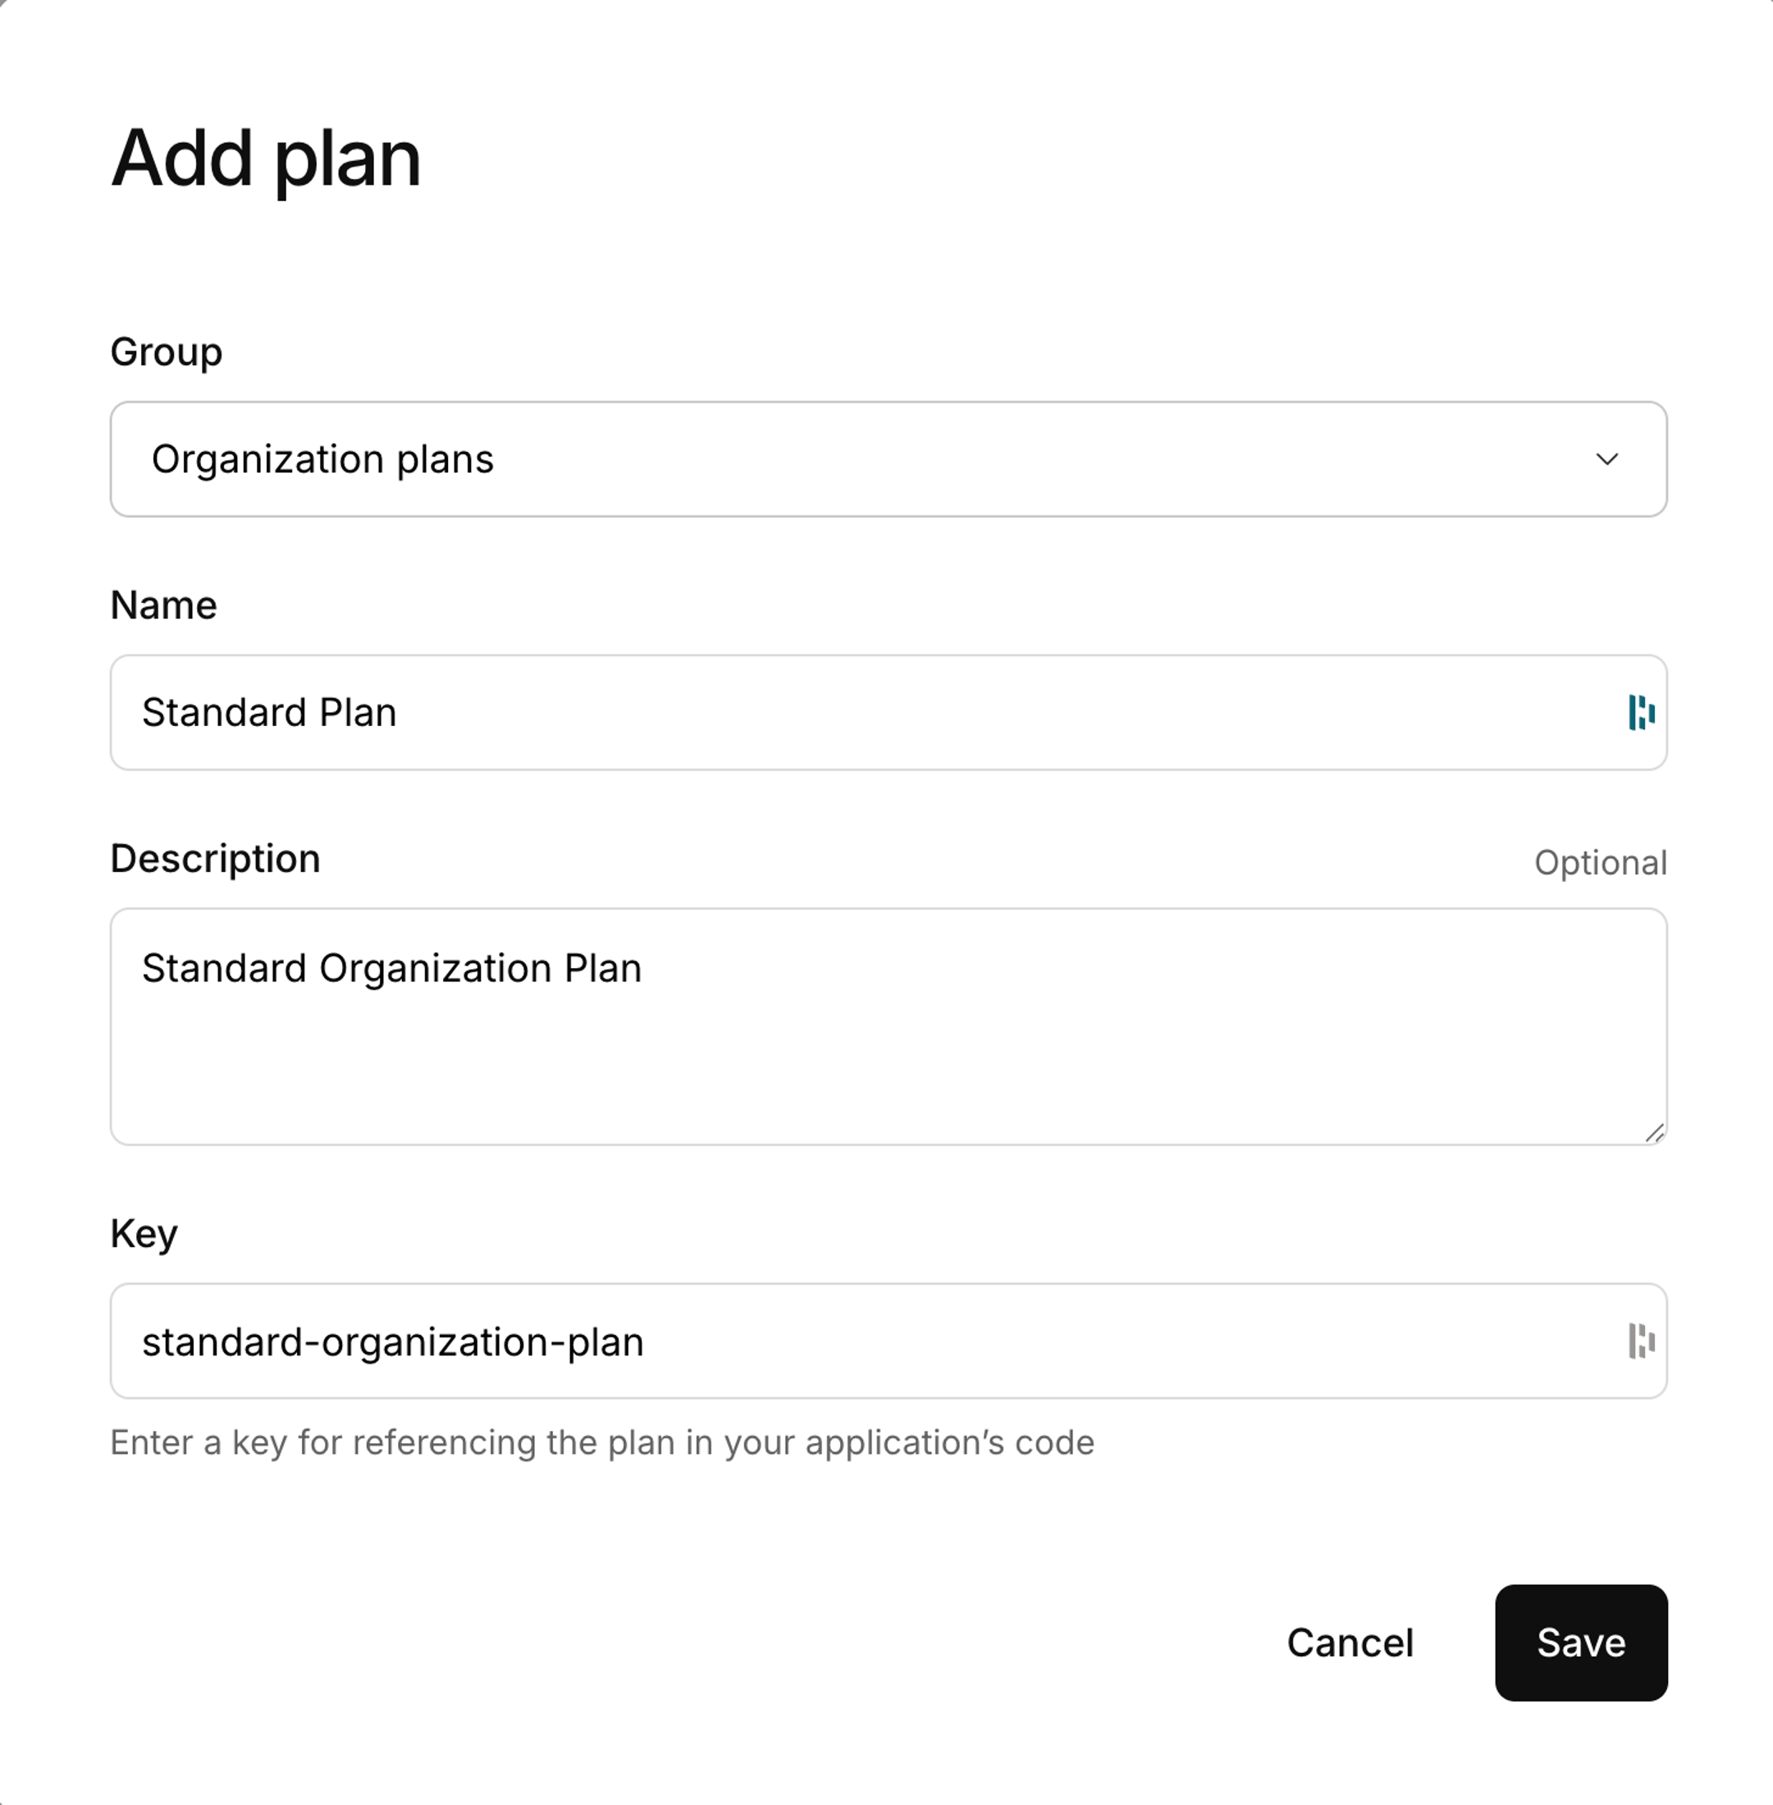
Task: Open the Group dropdown
Action: click(884, 459)
